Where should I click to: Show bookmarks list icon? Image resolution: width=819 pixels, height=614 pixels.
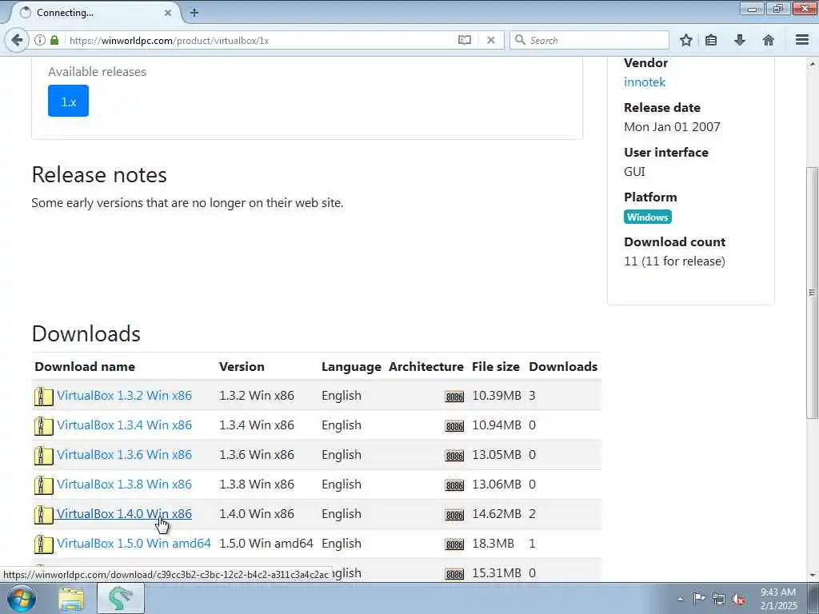(x=711, y=40)
